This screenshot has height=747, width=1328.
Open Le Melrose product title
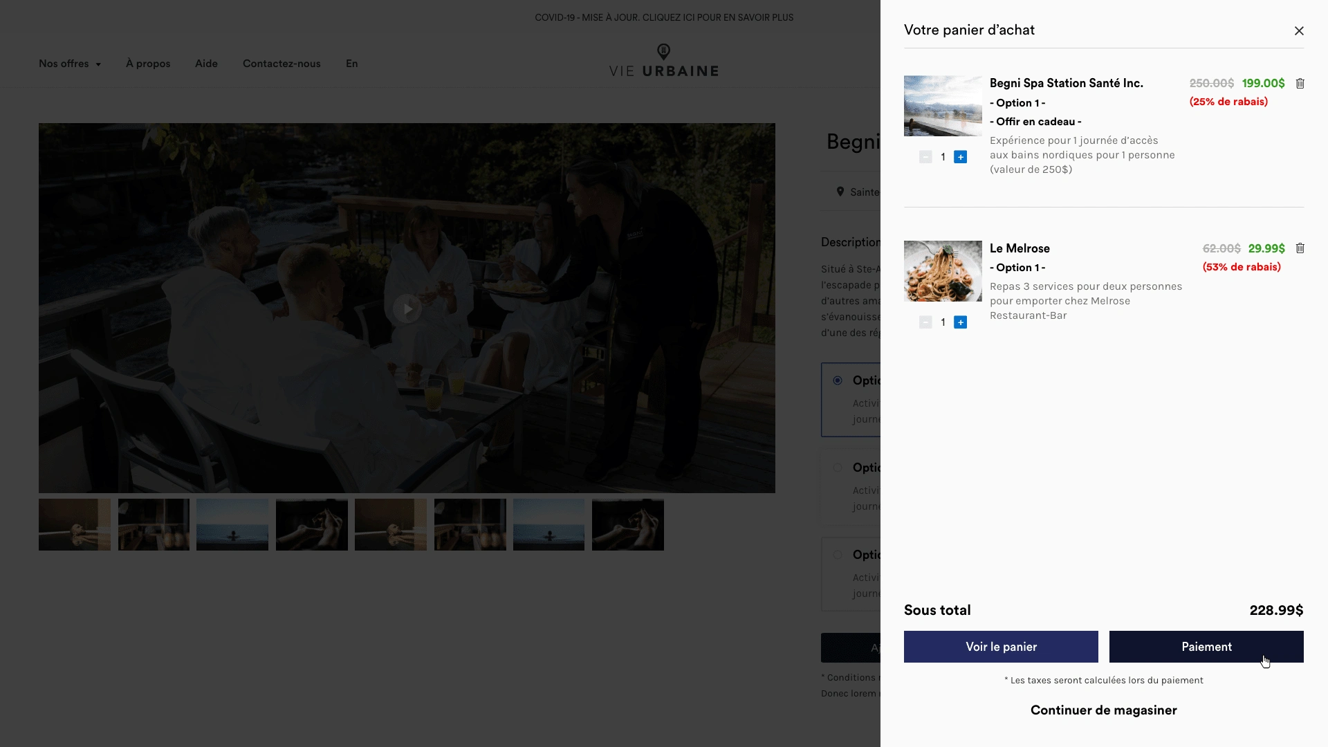1020,248
